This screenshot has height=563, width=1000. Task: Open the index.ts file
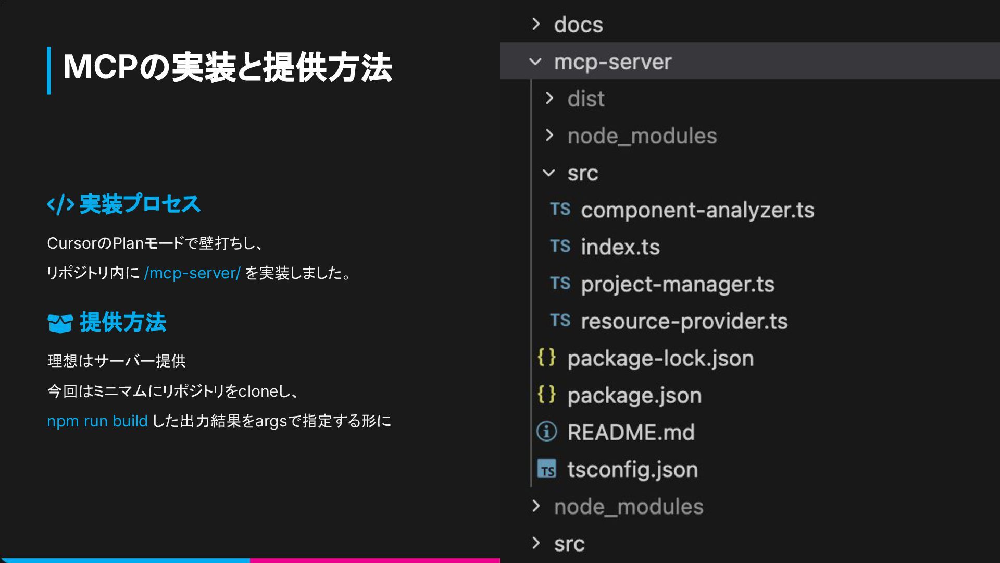tap(620, 247)
